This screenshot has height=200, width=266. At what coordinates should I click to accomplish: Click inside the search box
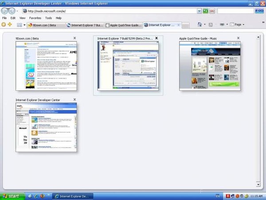pos(236,11)
